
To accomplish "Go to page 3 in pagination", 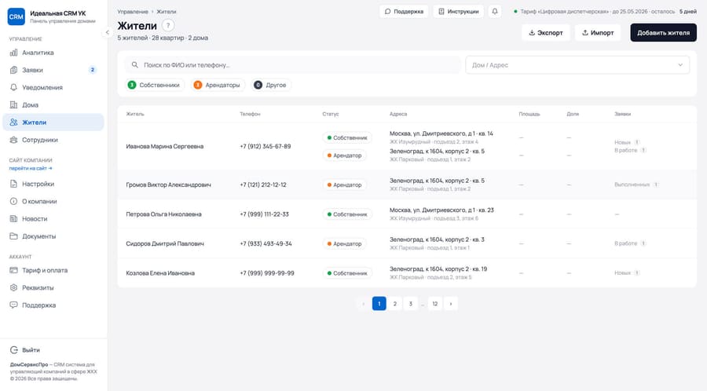I will click(410, 304).
